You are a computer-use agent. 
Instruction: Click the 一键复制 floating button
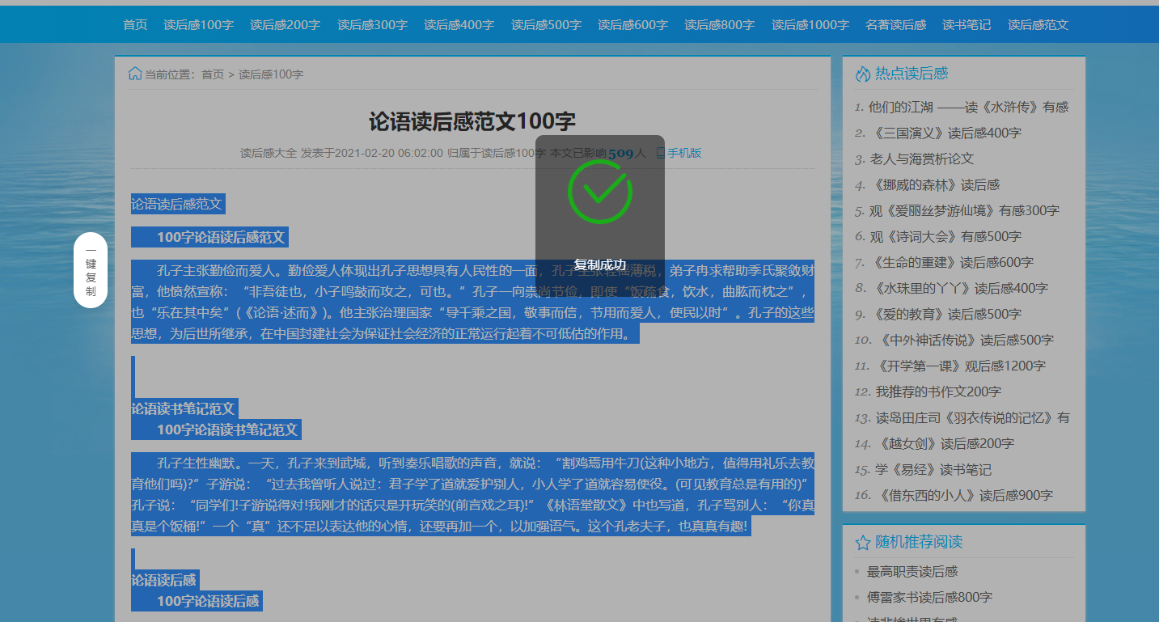tap(91, 270)
